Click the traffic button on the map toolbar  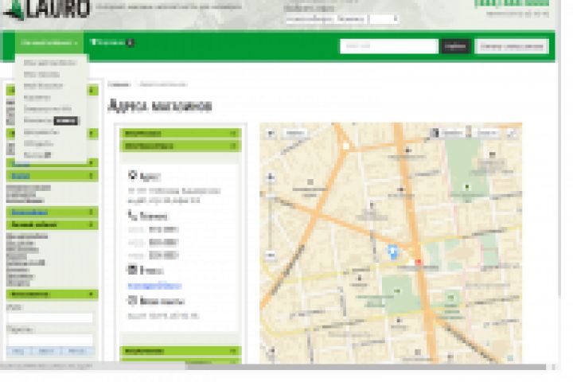pos(447,133)
